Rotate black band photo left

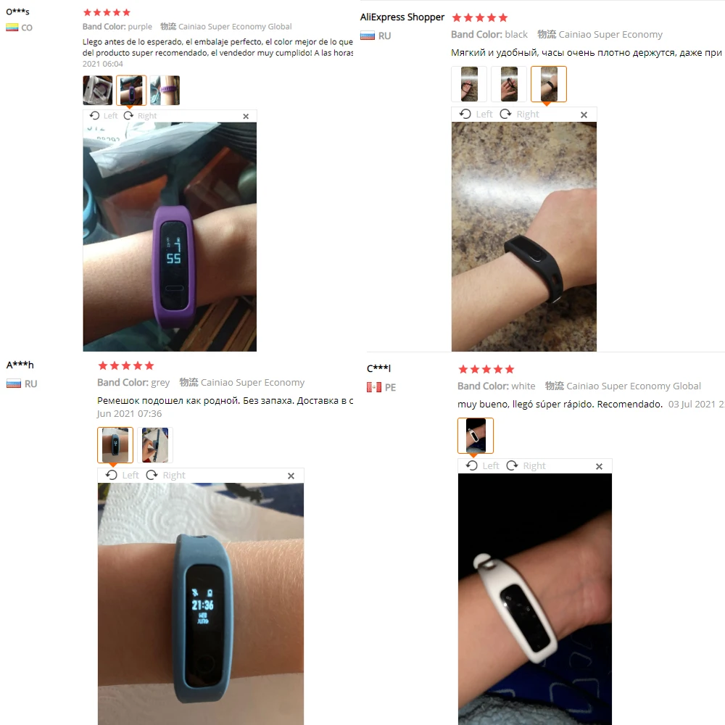tap(476, 115)
